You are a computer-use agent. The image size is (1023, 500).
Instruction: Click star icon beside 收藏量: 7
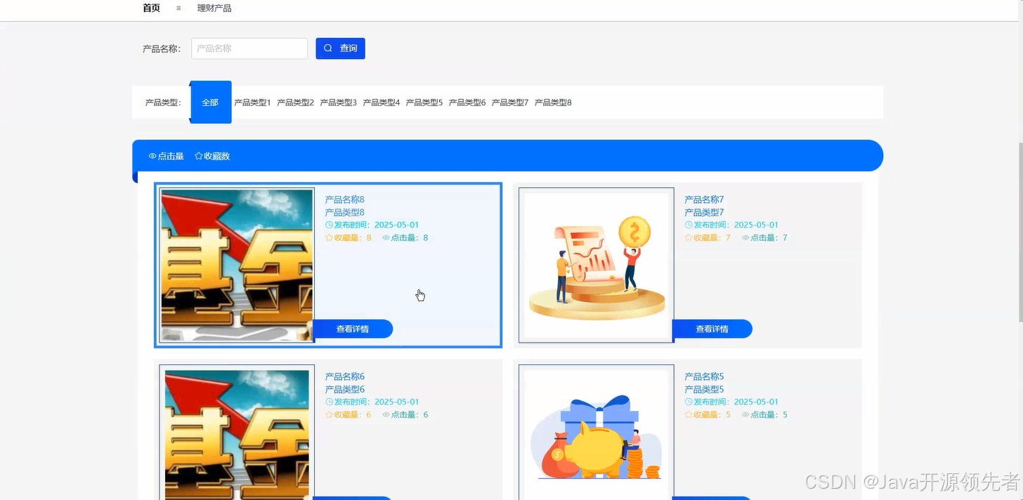689,237
